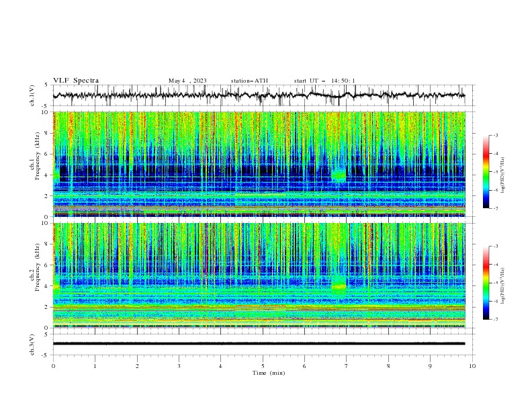Click the "-4" tick on lower colorbar
Image resolution: width=532 pixels, height=411 pixels.
pos(495,265)
